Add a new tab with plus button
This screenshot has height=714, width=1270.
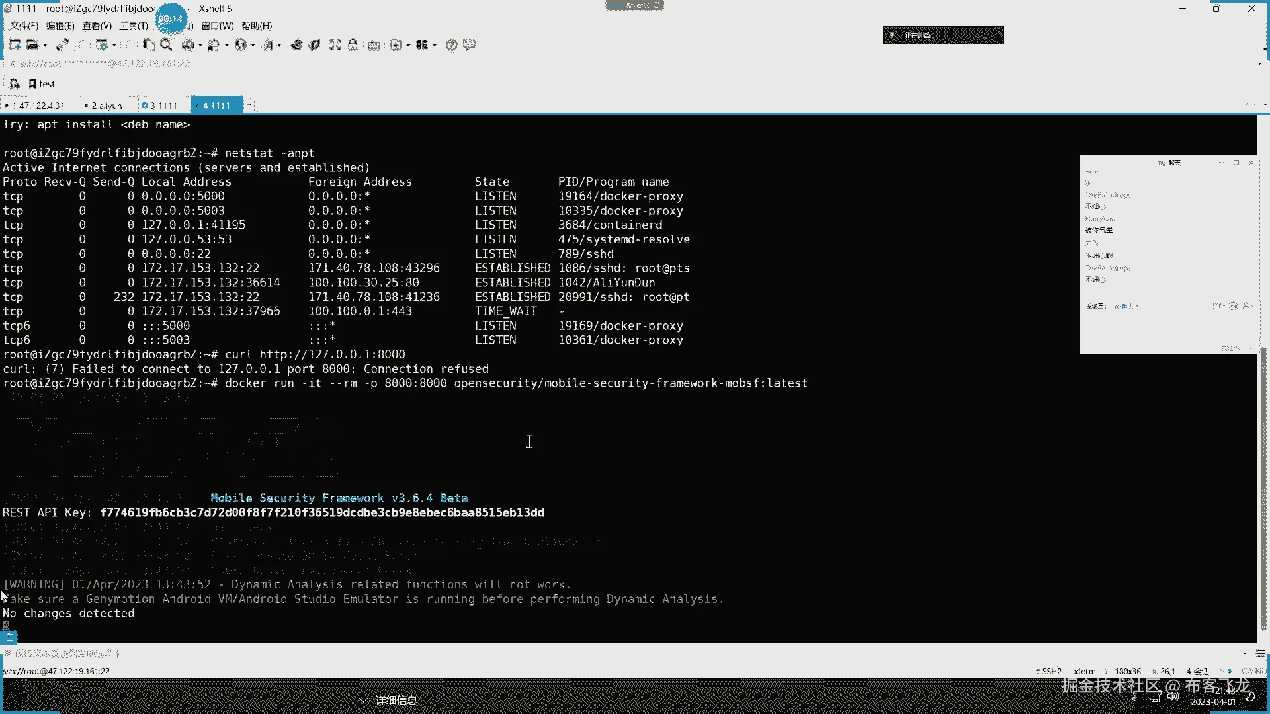(249, 105)
